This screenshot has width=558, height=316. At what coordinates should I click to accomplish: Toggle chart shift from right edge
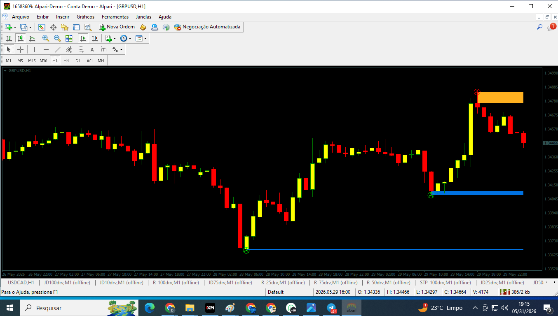coord(94,38)
